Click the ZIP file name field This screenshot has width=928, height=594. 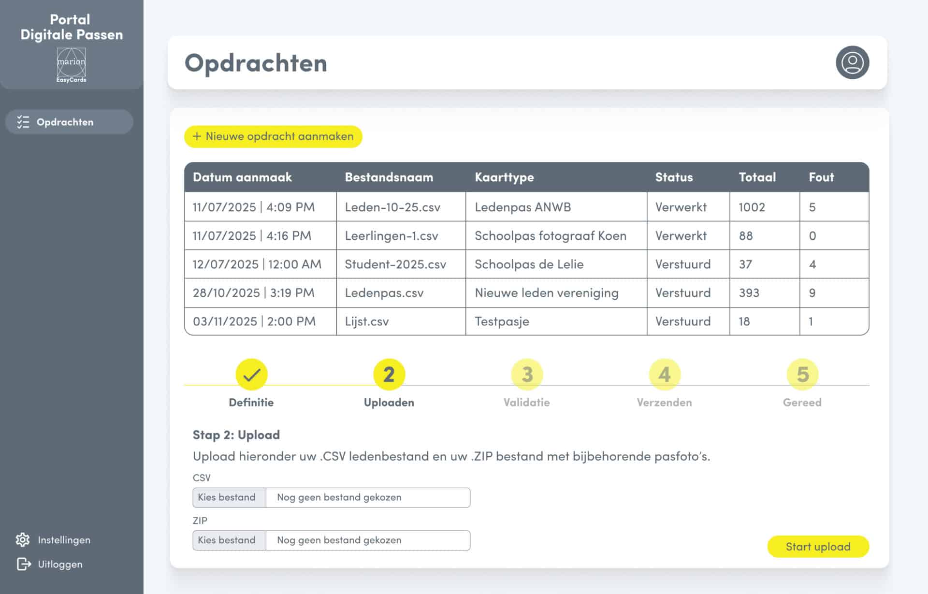(x=367, y=540)
